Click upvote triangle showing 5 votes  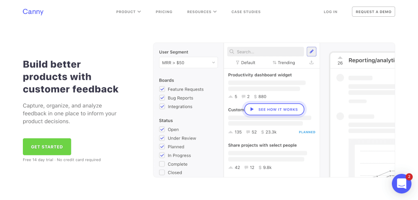coord(231,97)
